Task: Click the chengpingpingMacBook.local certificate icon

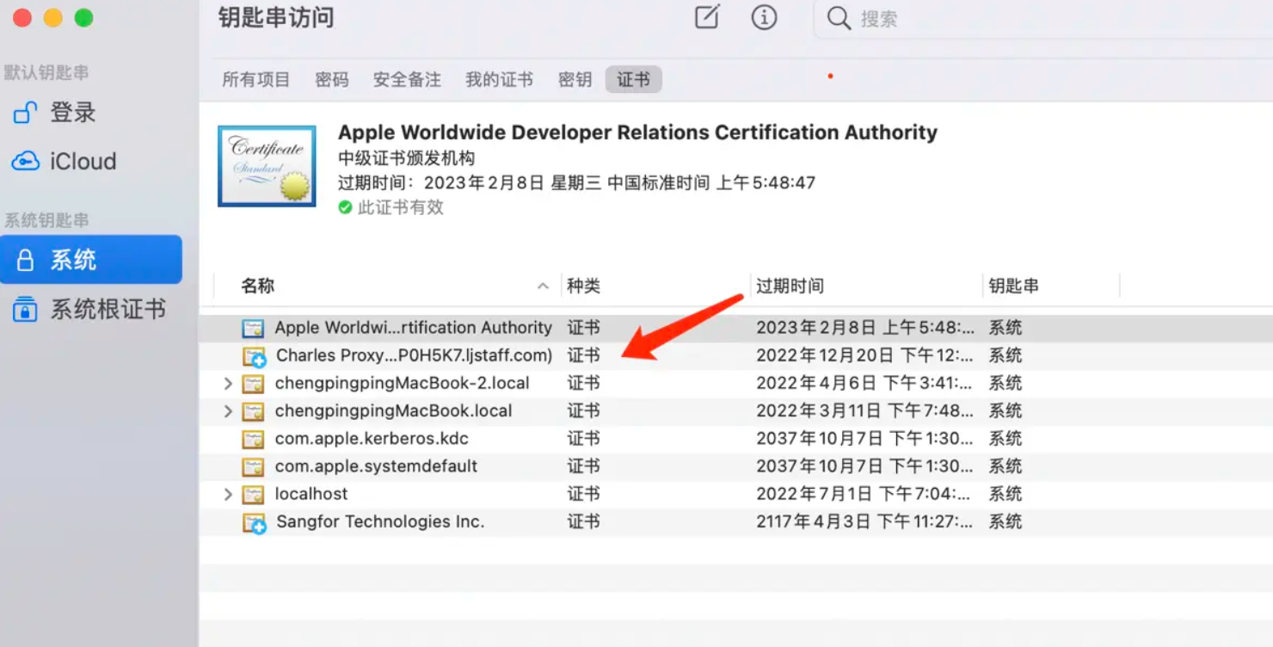Action: pos(253,411)
